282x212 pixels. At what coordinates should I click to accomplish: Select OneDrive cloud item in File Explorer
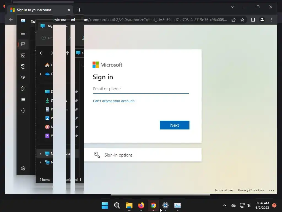(x=47, y=74)
